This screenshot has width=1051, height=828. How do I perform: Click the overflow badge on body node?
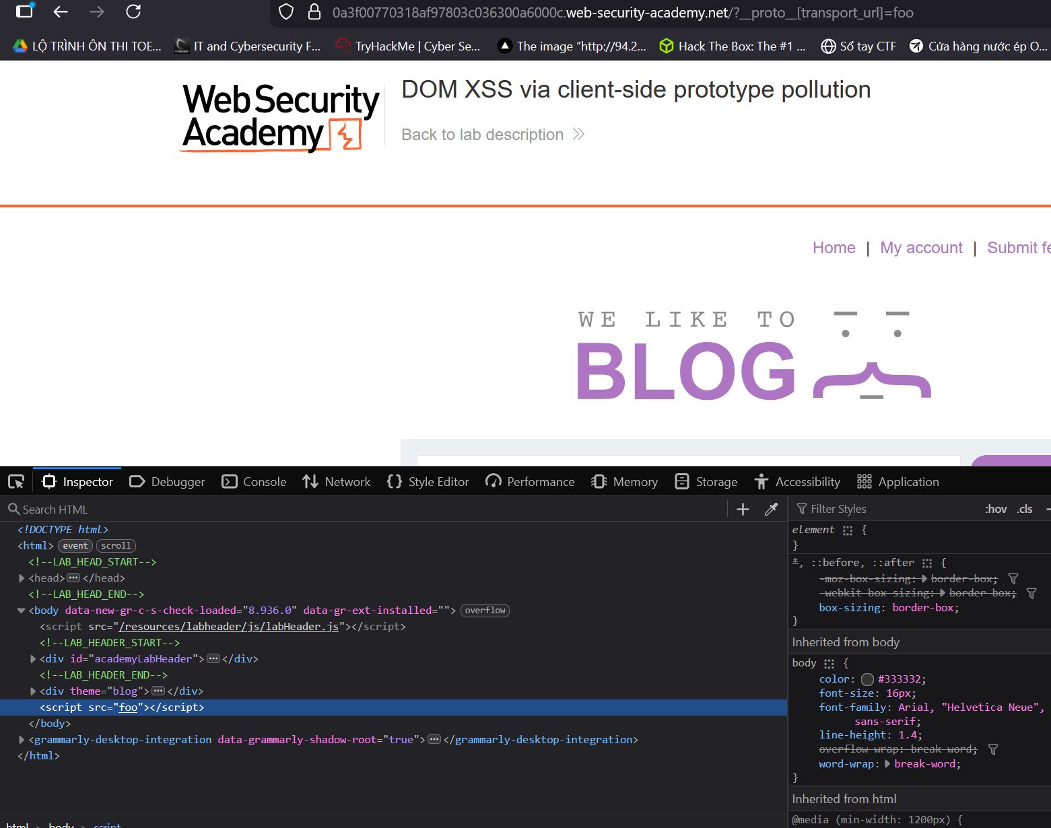[x=485, y=611]
